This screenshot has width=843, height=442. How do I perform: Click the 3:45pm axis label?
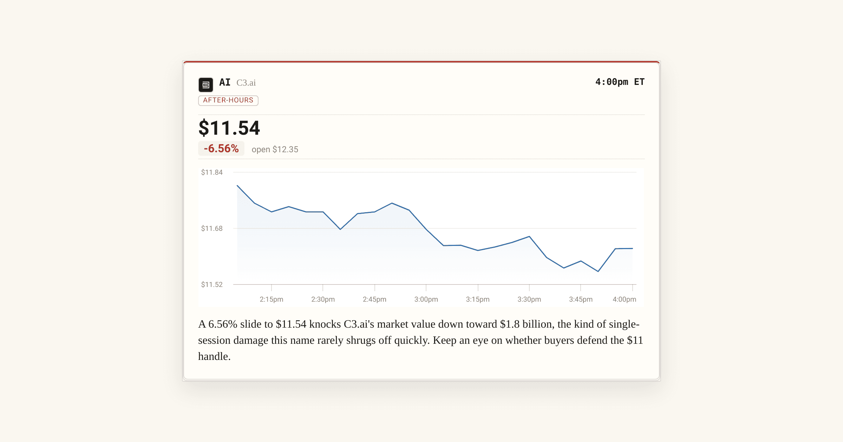[x=581, y=299]
